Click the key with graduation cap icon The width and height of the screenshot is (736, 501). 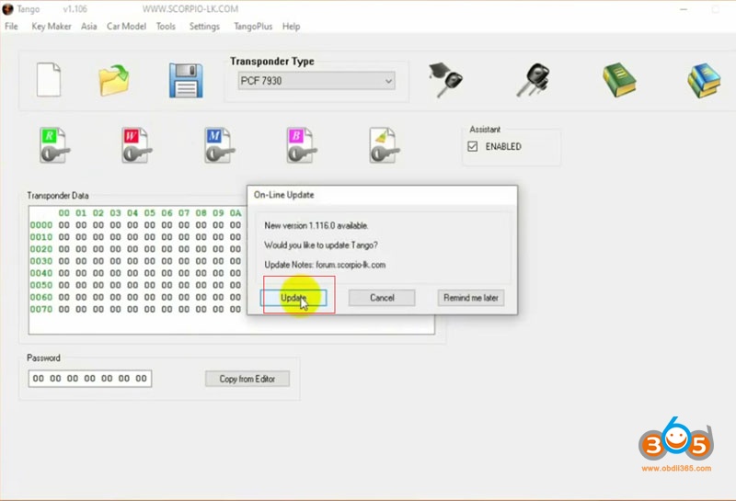[445, 80]
